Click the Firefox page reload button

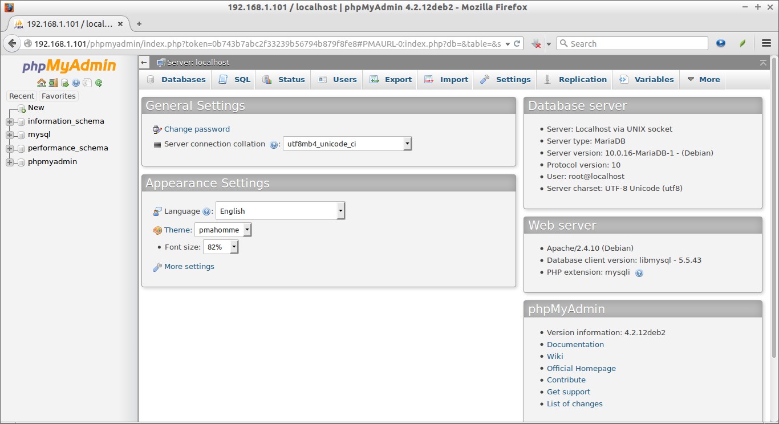[517, 43]
